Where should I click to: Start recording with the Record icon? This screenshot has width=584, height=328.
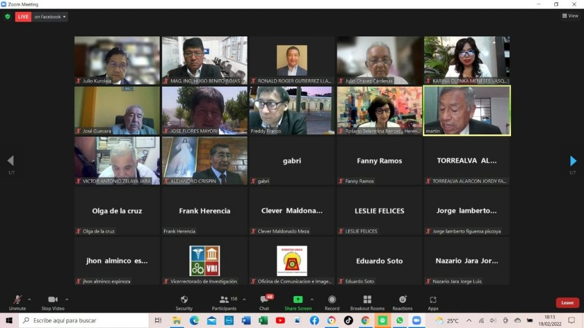click(x=332, y=300)
